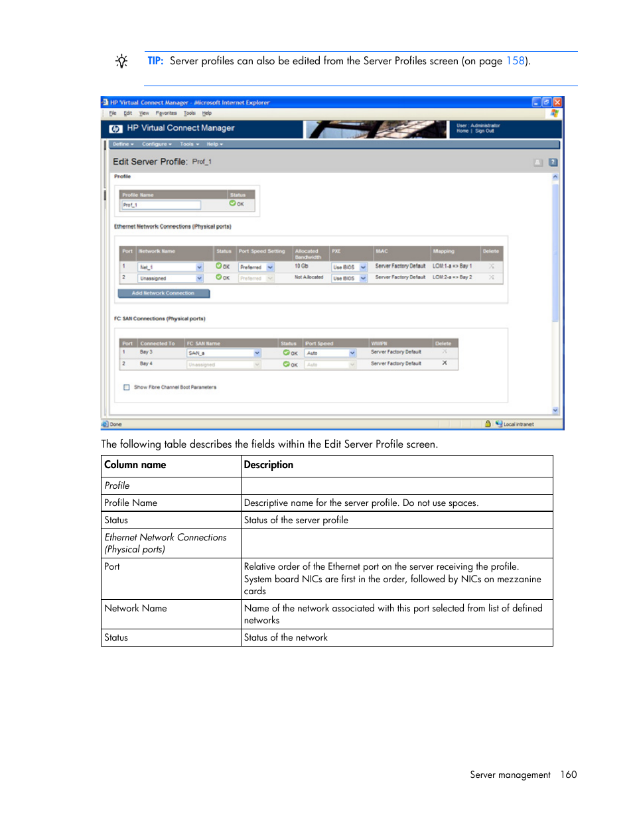
Task: Click the Sign Out link
Action: click(x=484, y=131)
